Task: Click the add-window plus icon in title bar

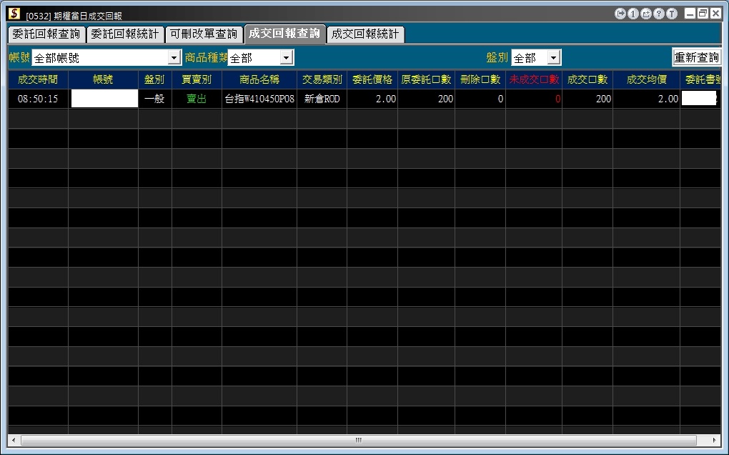Action: point(646,14)
